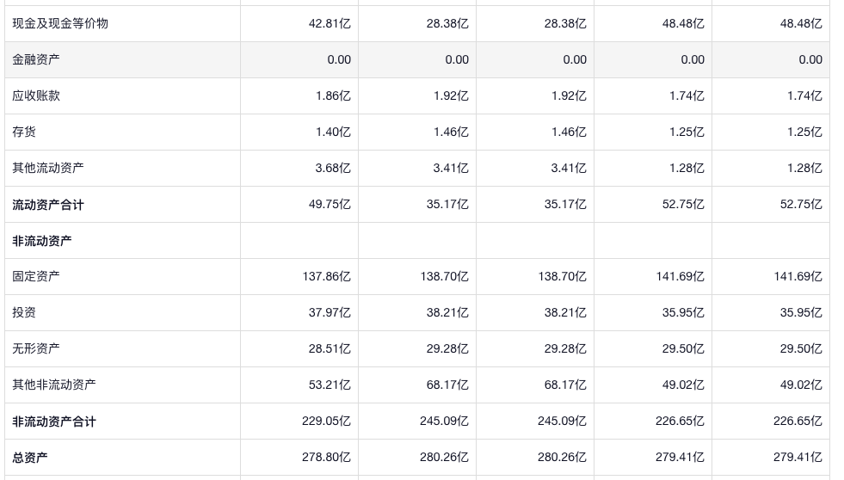Select the 固定资产 row label
Screen dimensions: 844x480
36,276
